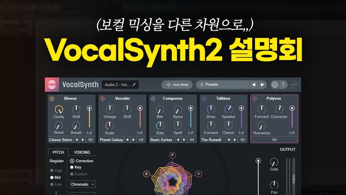The height and width of the screenshot is (195, 346).
Task: Click the Talkbox Drive knob
Action: click(211, 109)
